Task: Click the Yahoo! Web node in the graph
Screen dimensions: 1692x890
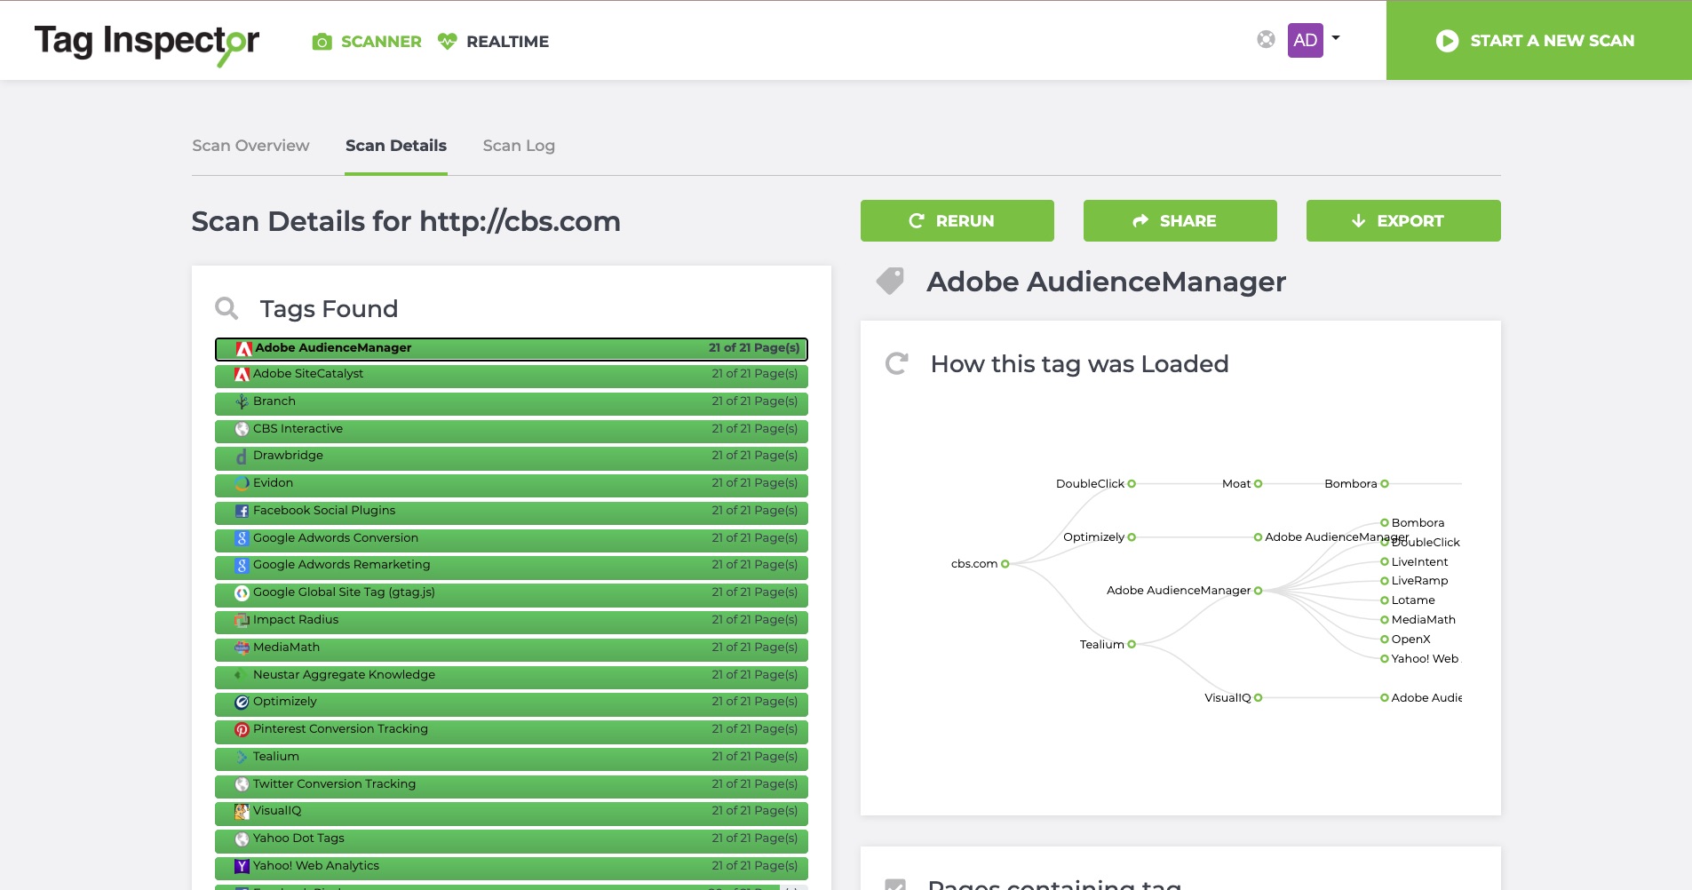Action: [1385, 659]
